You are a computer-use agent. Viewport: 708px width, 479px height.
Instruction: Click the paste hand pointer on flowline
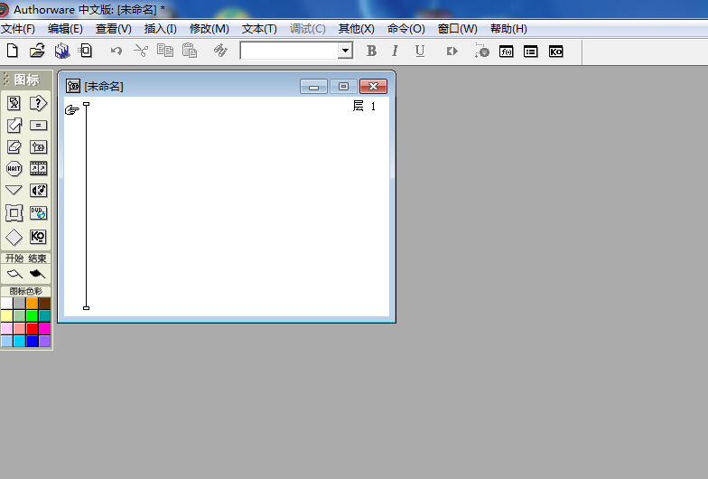pyautogui.click(x=72, y=110)
